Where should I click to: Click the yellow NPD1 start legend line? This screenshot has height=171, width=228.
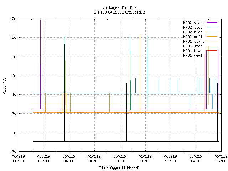(x=212, y=41)
